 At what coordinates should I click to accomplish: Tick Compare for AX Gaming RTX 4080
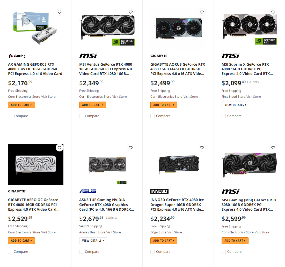10,116
